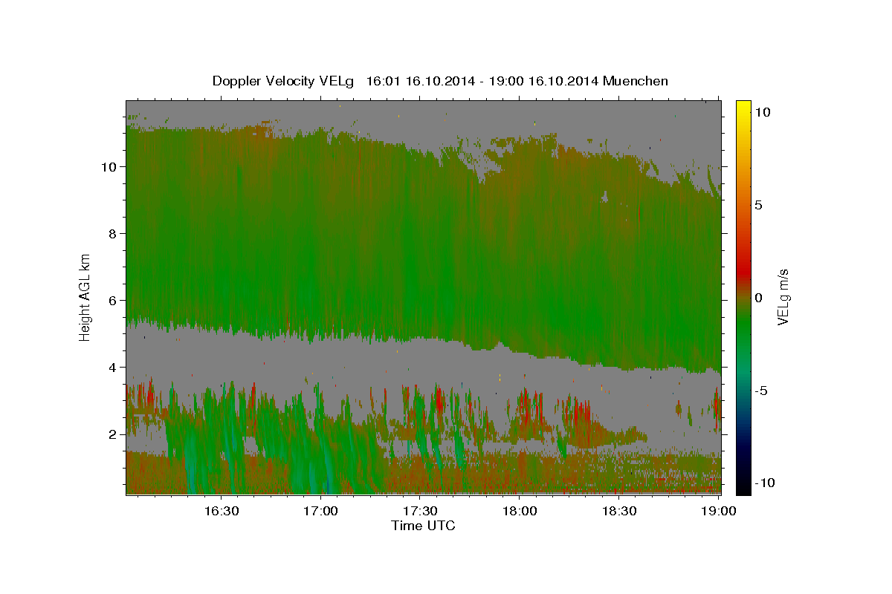892x594 pixels.
Task: Click the 16:30 time tick label
Action: pos(222,511)
